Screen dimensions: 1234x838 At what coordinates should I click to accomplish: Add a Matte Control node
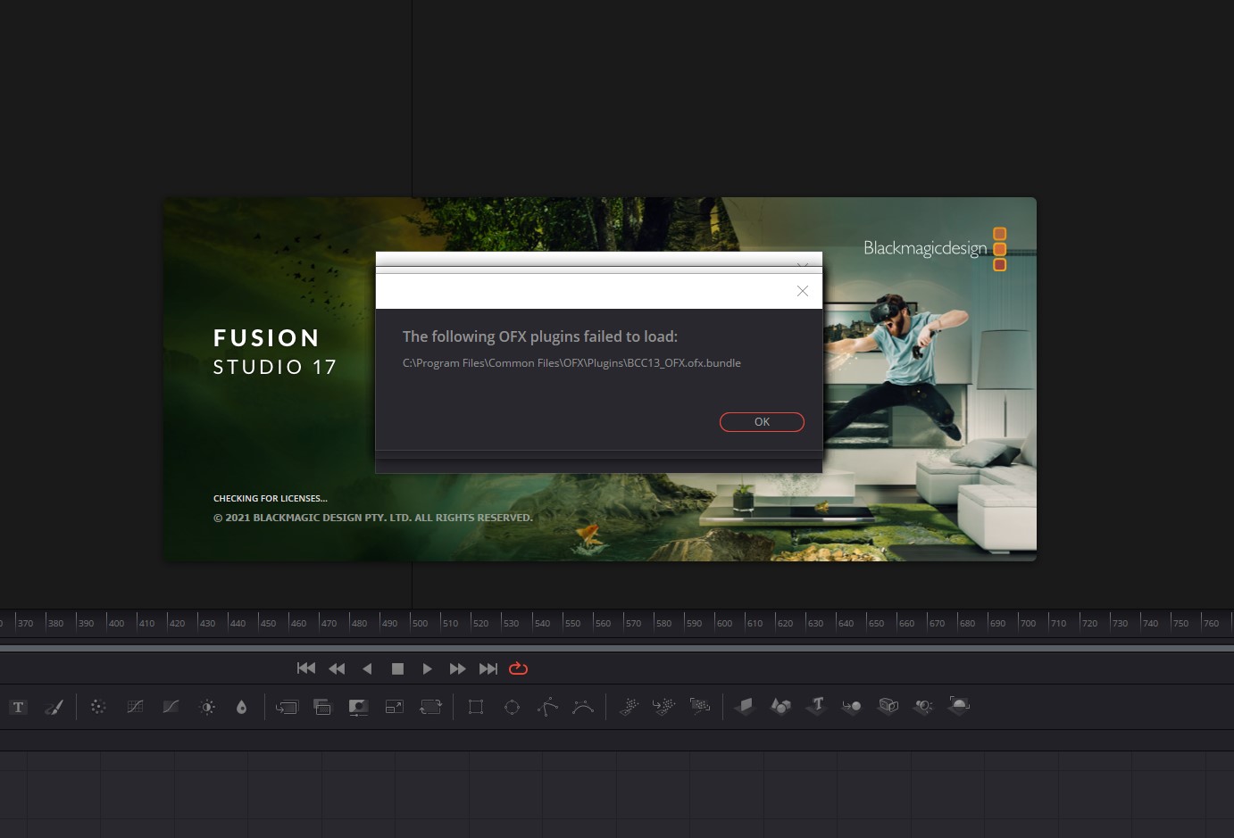[x=358, y=707]
